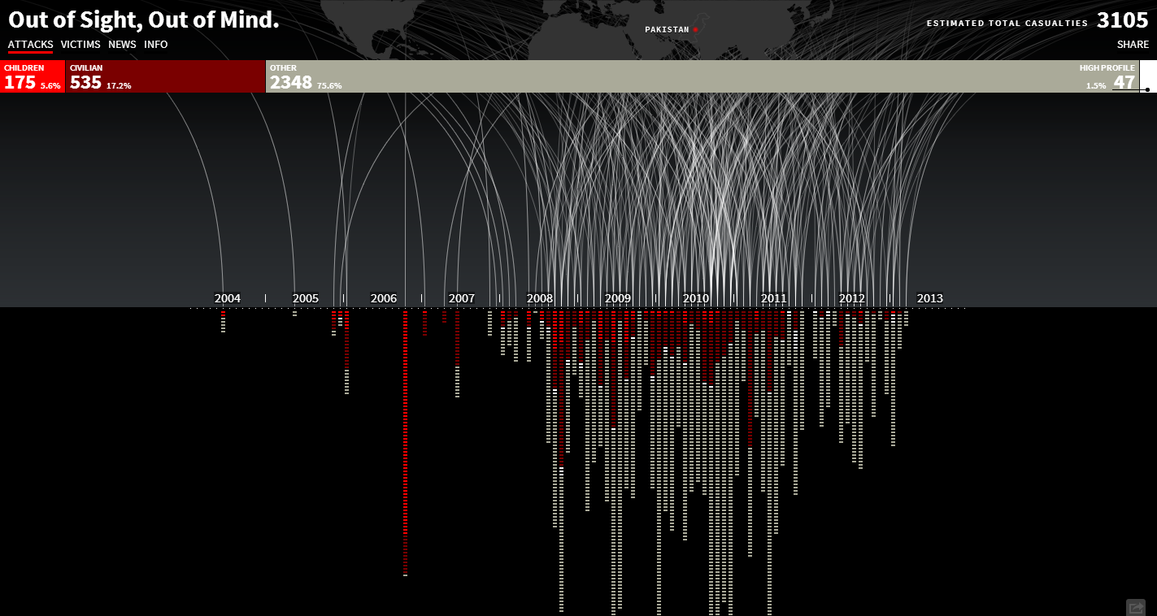Click the 75.6% value in OTHER bar
The height and width of the screenshot is (616, 1157).
point(329,85)
